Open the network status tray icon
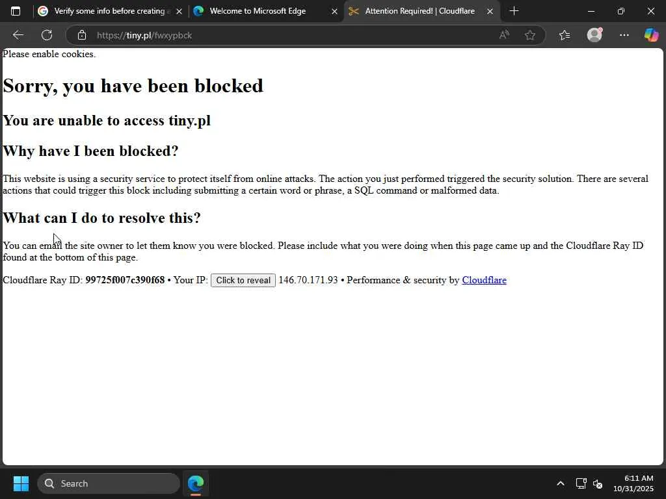The height and width of the screenshot is (499, 666). click(581, 483)
